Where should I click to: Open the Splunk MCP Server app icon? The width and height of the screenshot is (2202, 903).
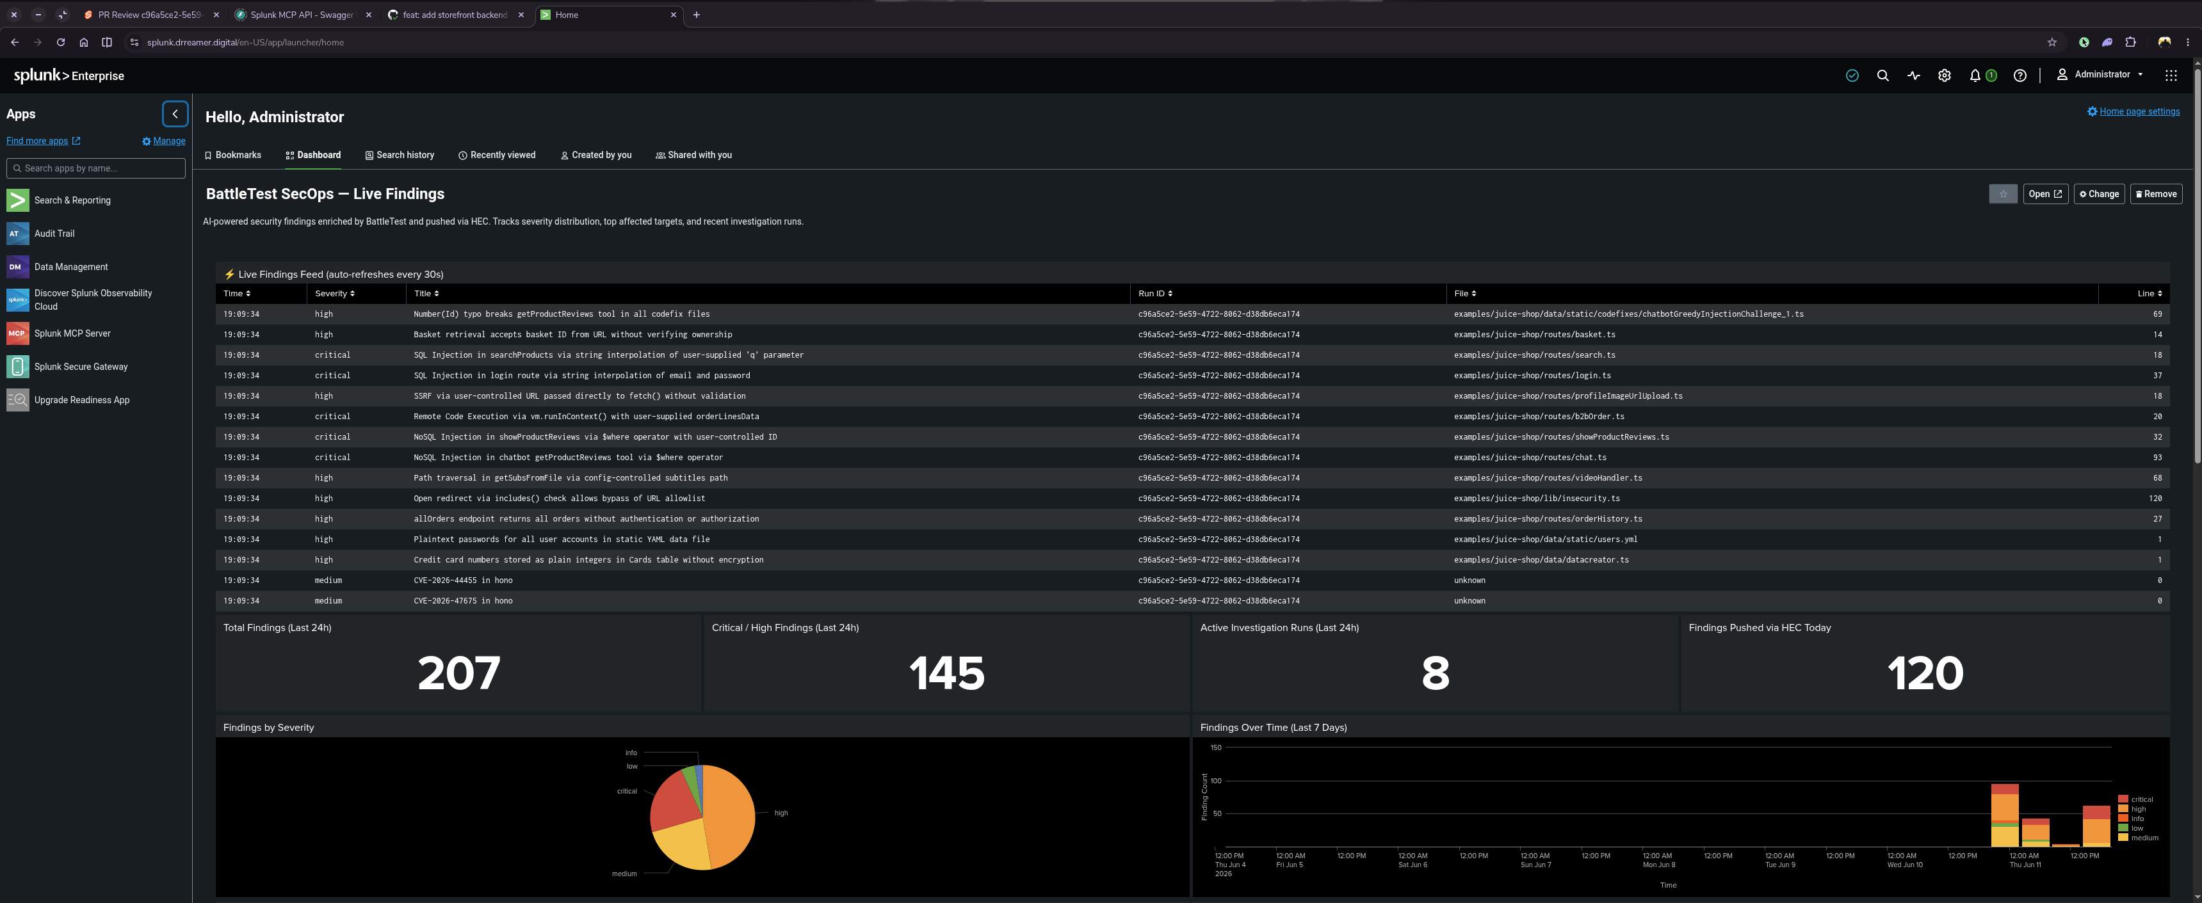click(x=17, y=333)
